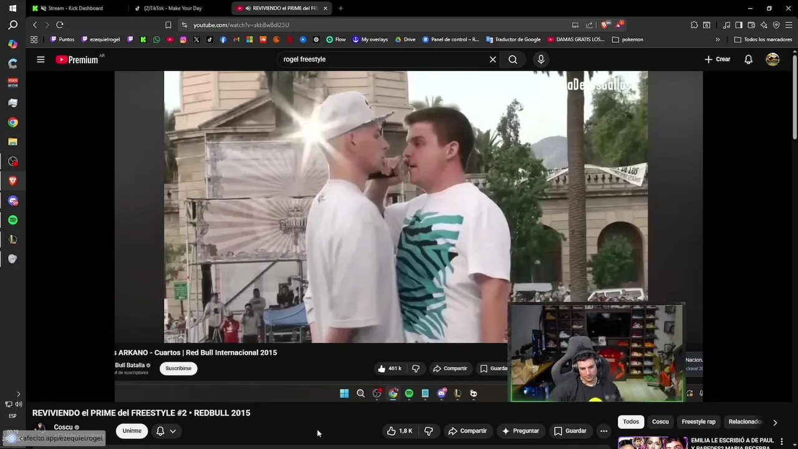The image size is (798, 449).
Task: Open the DAMAS GRATIS LOS bookmark
Action: [x=576, y=39]
